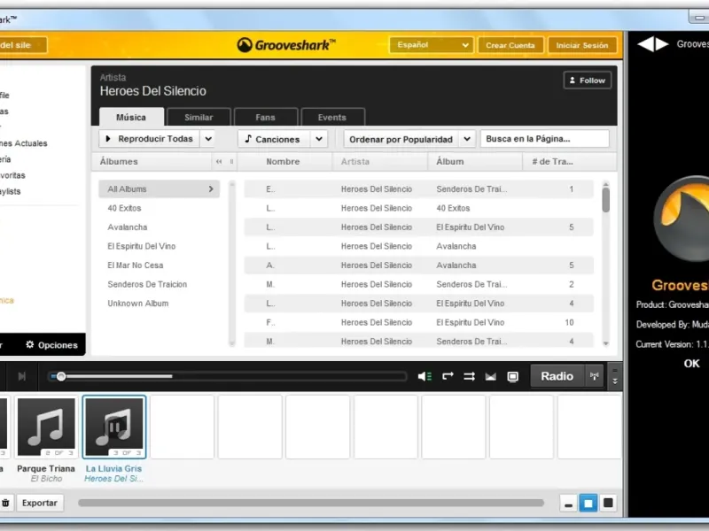Click the trash delete queue icon
This screenshot has height=531, width=709.
click(5, 503)
